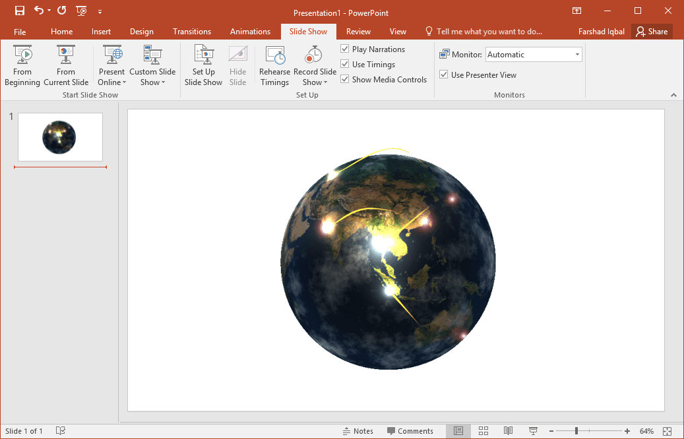Toggle the Use Timings checkbox

coord(345,65)
